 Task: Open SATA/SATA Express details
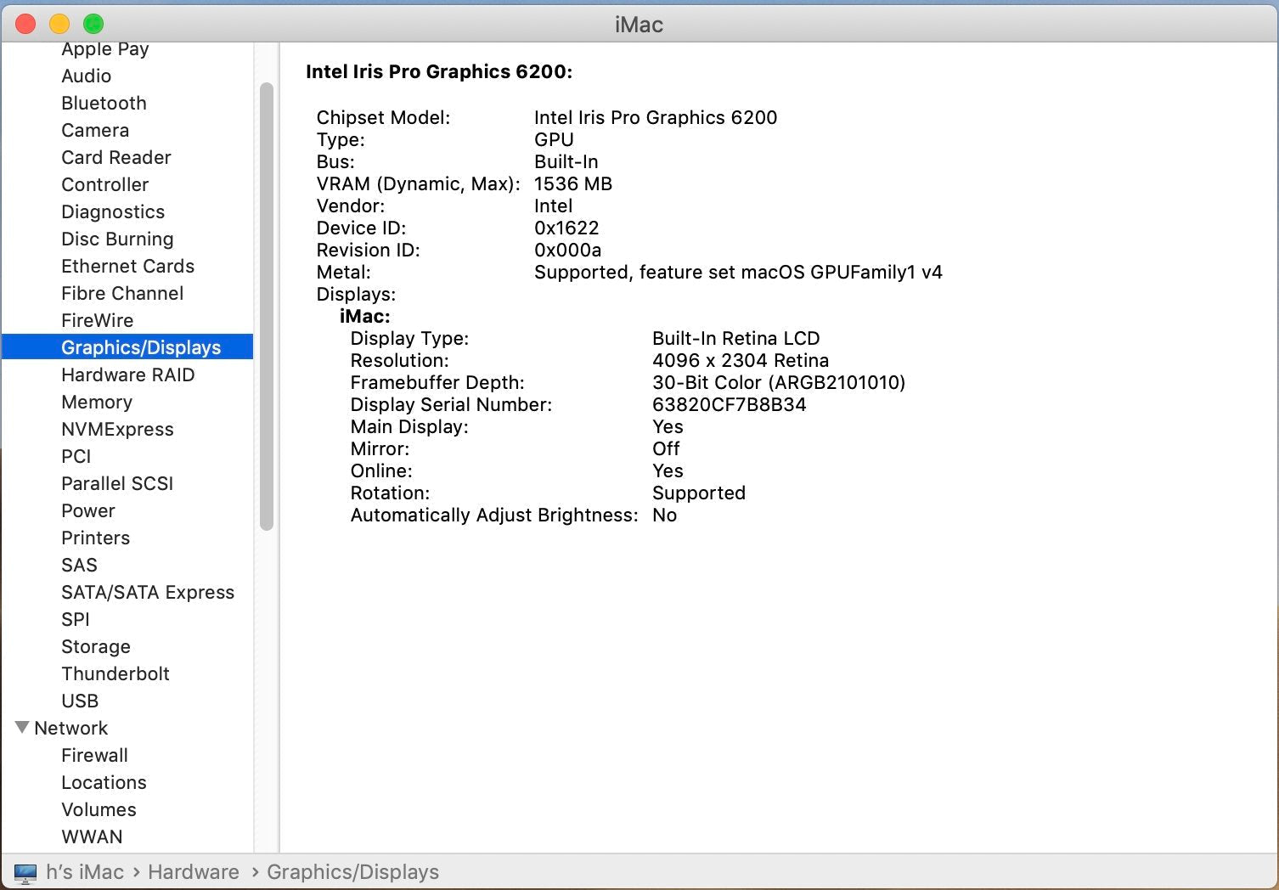click(x=148, y=592)
